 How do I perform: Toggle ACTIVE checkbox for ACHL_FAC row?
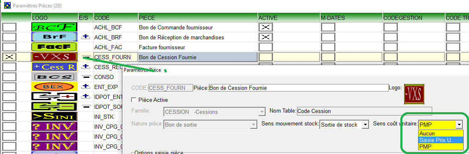click(266, 47)
